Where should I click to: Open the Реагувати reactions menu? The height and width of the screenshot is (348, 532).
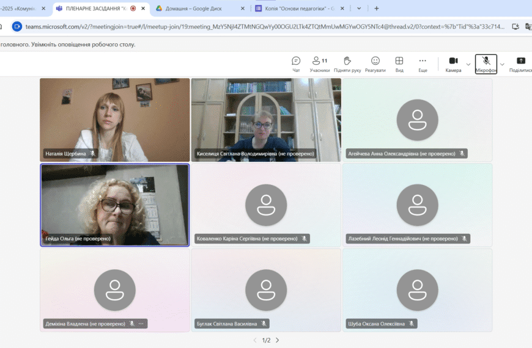pyautogui.click(x=375, y=64)
